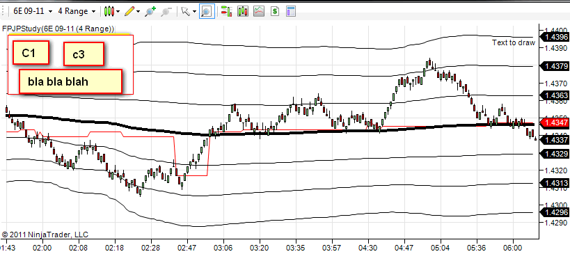Click the 1.4296 price marker
The image size is (570, 254).
[555, 212]
